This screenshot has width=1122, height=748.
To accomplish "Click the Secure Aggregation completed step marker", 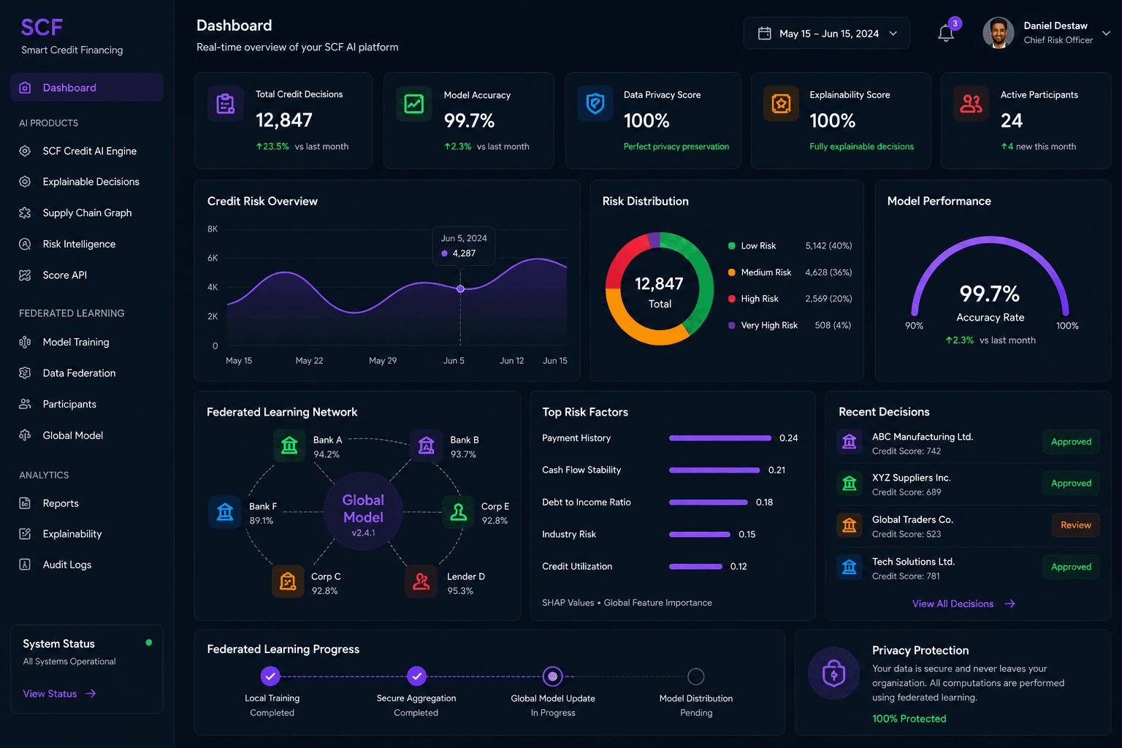I will click(416, 676).
